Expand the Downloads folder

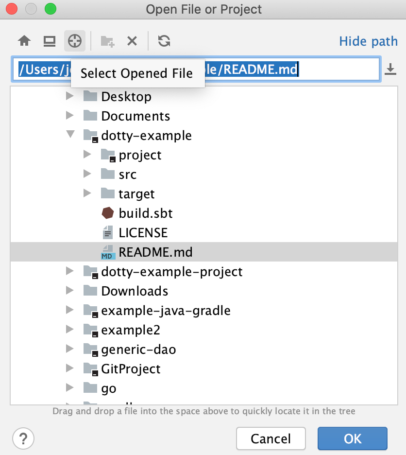pyautogui.click(x=70, y=291)
